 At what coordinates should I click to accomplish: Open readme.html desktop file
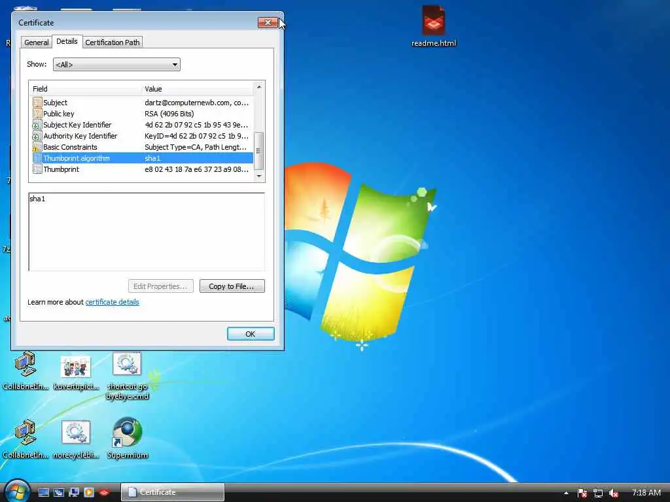point(433,25)
